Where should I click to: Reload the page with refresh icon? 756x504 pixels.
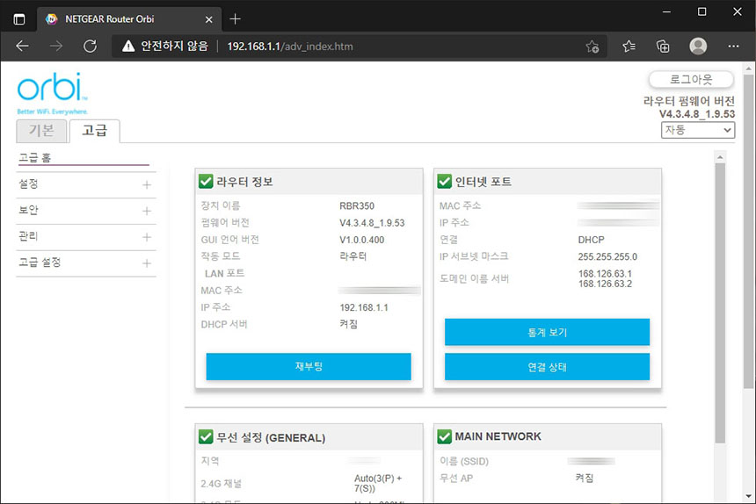91,47
